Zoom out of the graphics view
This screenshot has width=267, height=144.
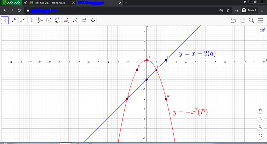coord(260,127)
